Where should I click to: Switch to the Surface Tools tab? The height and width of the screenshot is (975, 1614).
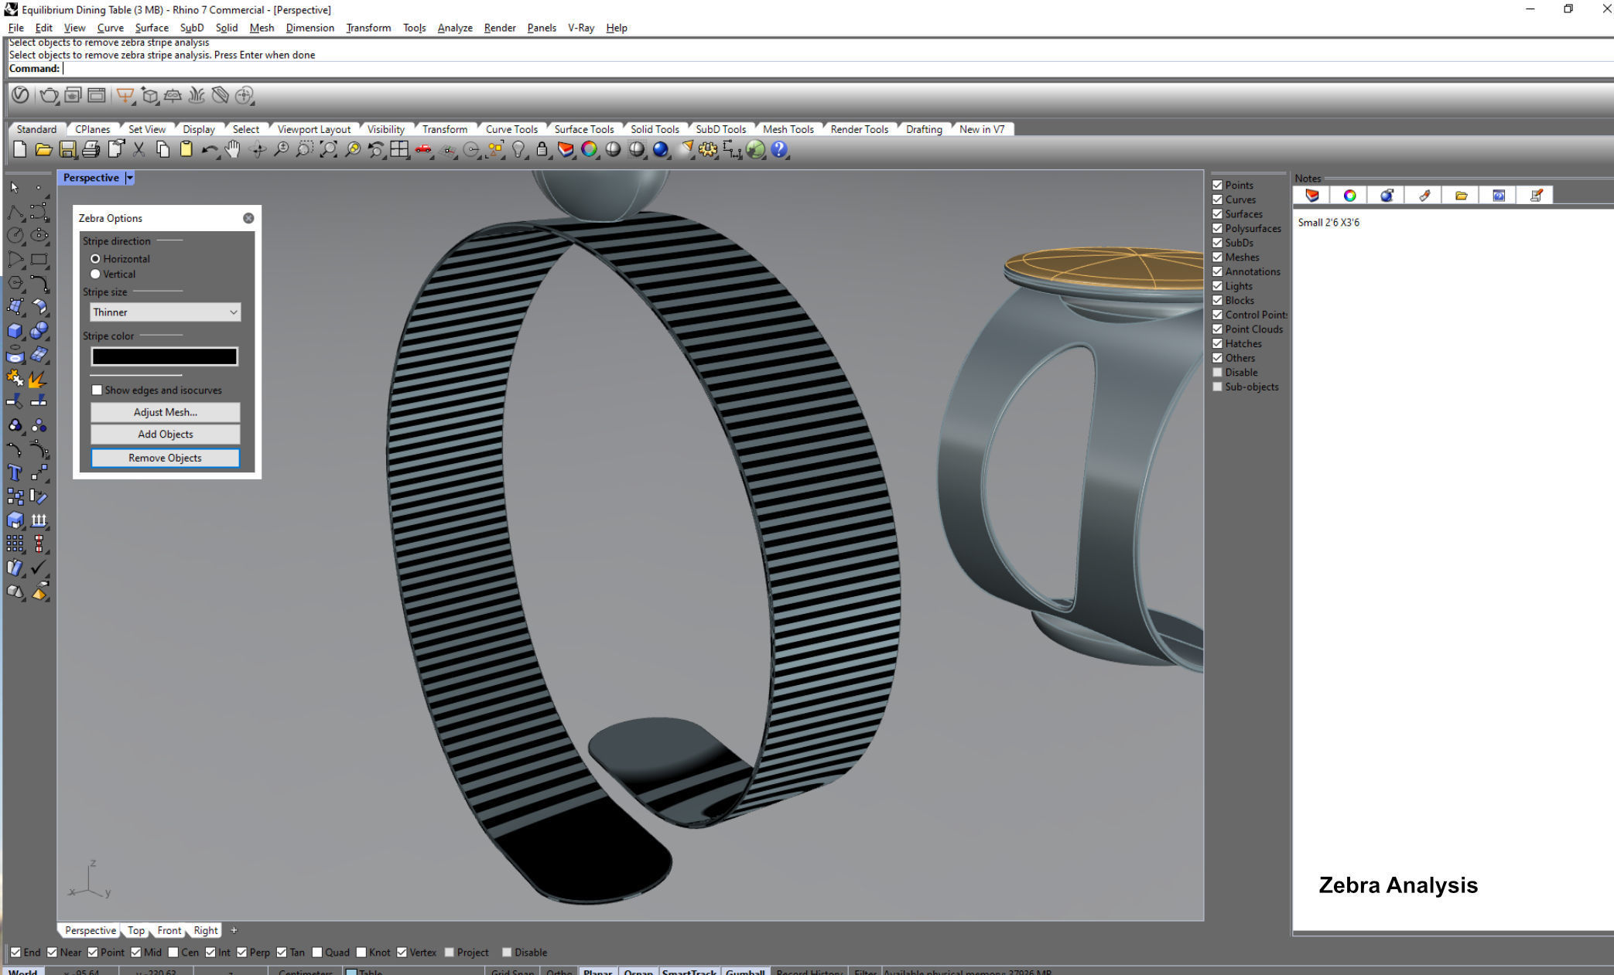point(583,129)
